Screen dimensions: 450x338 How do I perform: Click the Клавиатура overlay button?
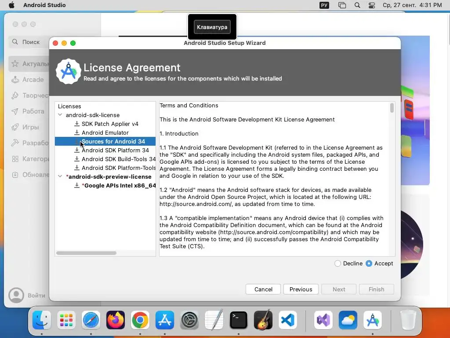tap(212, 27)
